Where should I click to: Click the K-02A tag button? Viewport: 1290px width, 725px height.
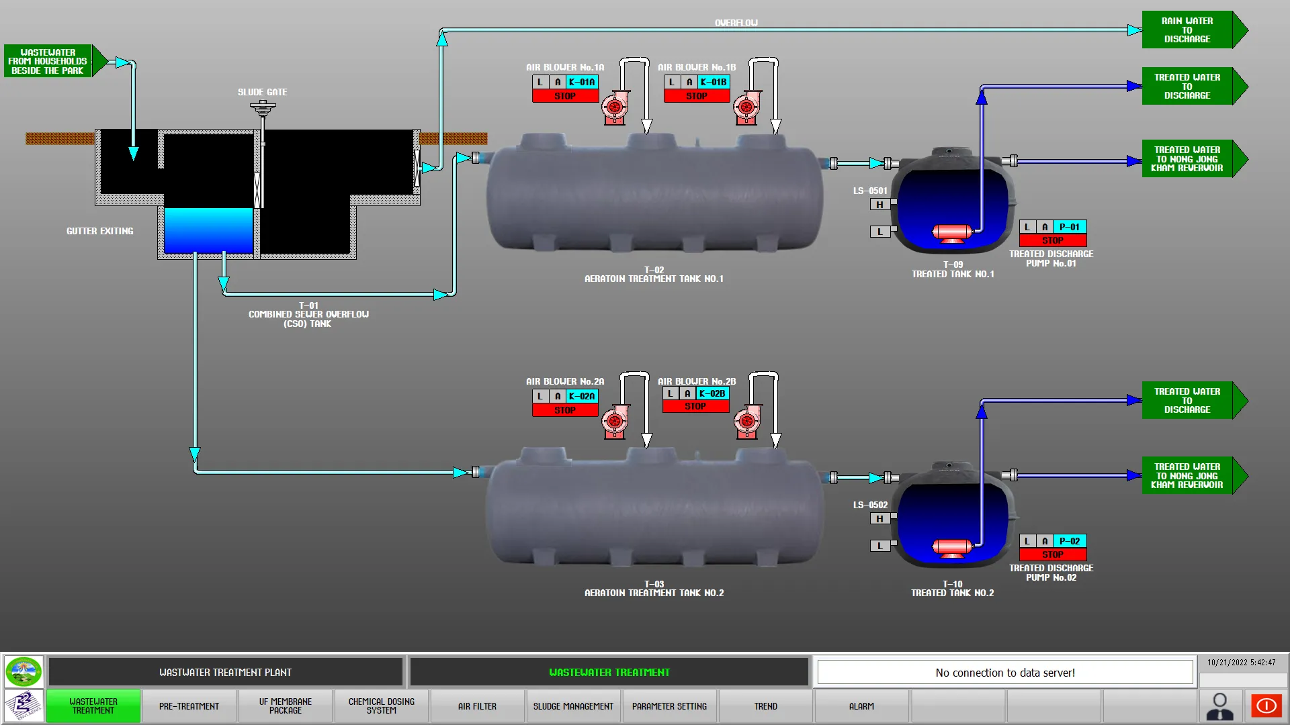(582, 396)
